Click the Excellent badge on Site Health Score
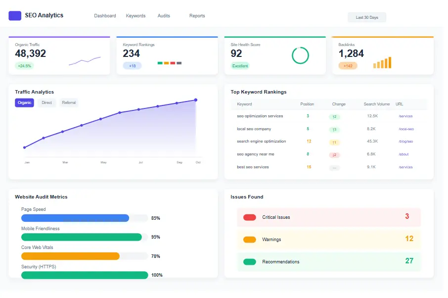 click(x=239, y=66)
